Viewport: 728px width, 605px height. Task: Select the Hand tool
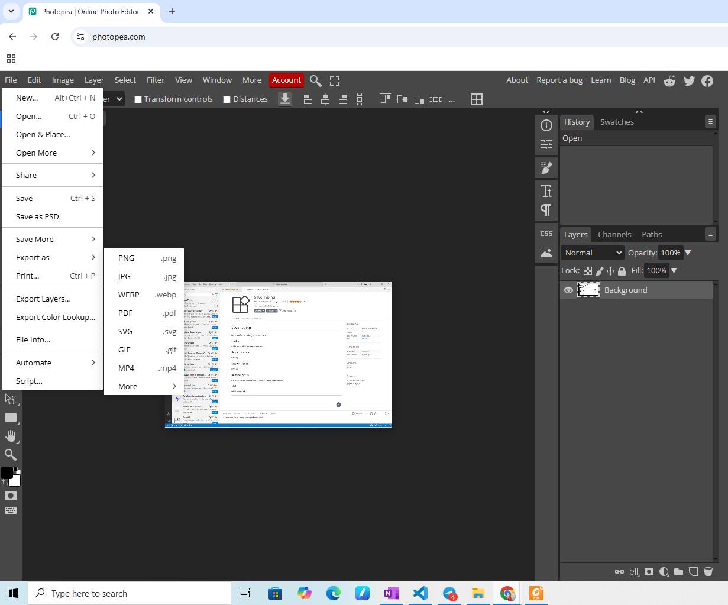(11, 436)
